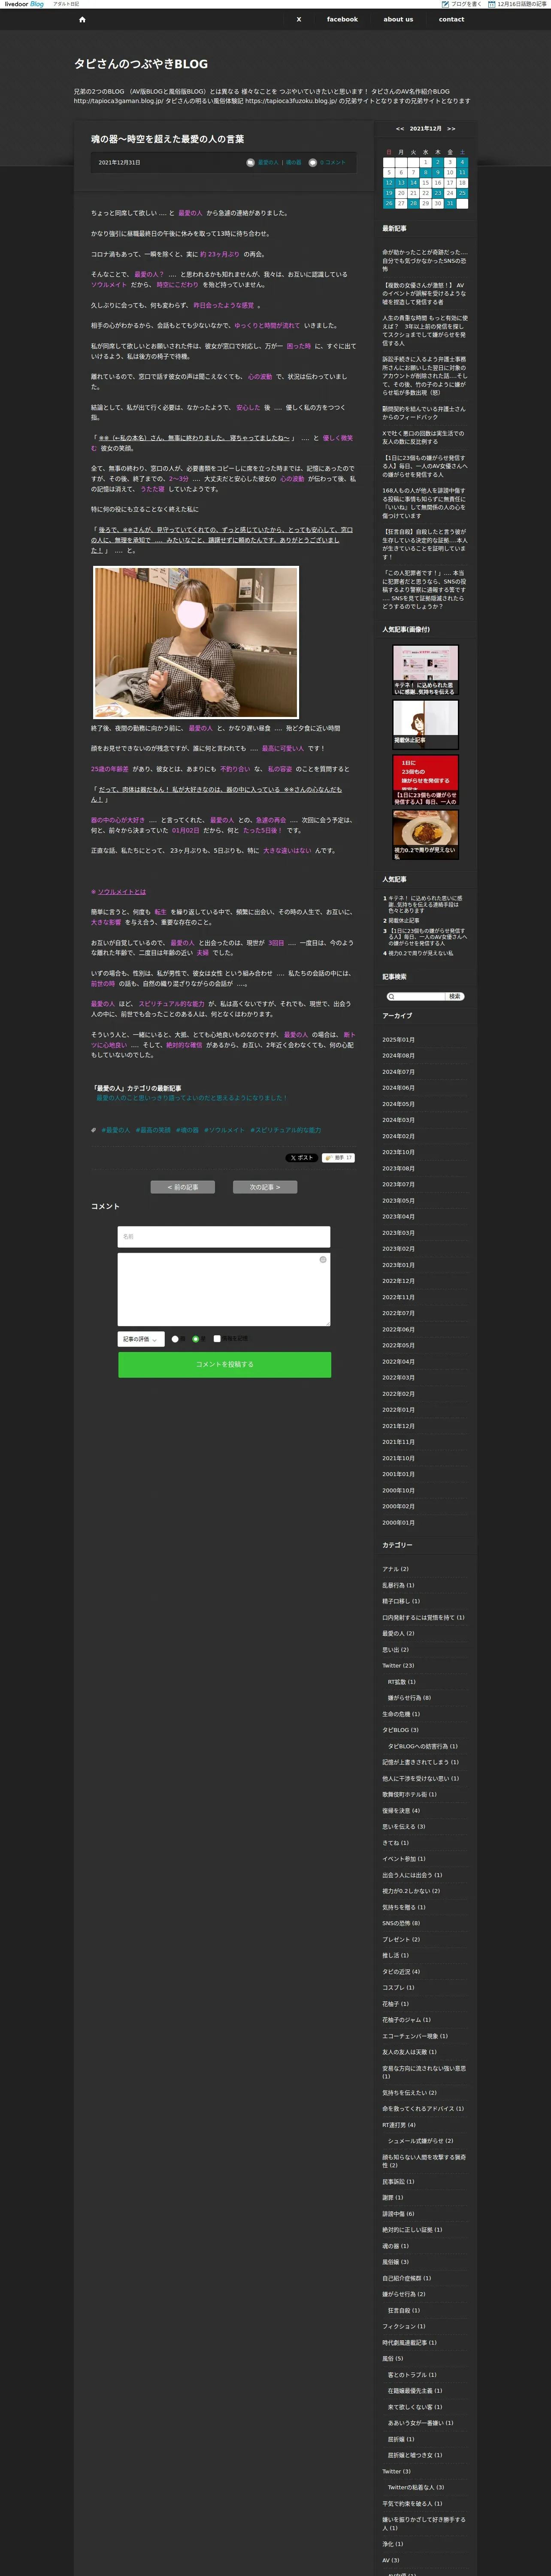Open the article photo image

(x=196, y=642)
